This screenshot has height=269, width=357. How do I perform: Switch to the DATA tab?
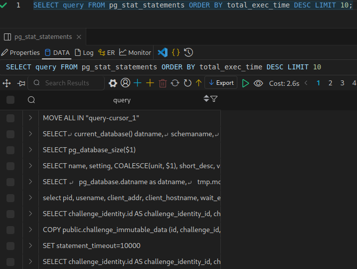tap(57, 53)
